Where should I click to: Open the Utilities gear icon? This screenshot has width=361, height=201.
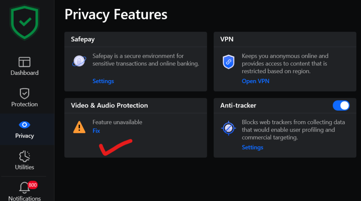[24, 156]
